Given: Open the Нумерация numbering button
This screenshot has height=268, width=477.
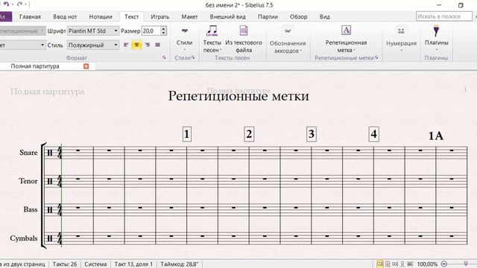Looking at the screenshot, I should [x=401, y=39].
